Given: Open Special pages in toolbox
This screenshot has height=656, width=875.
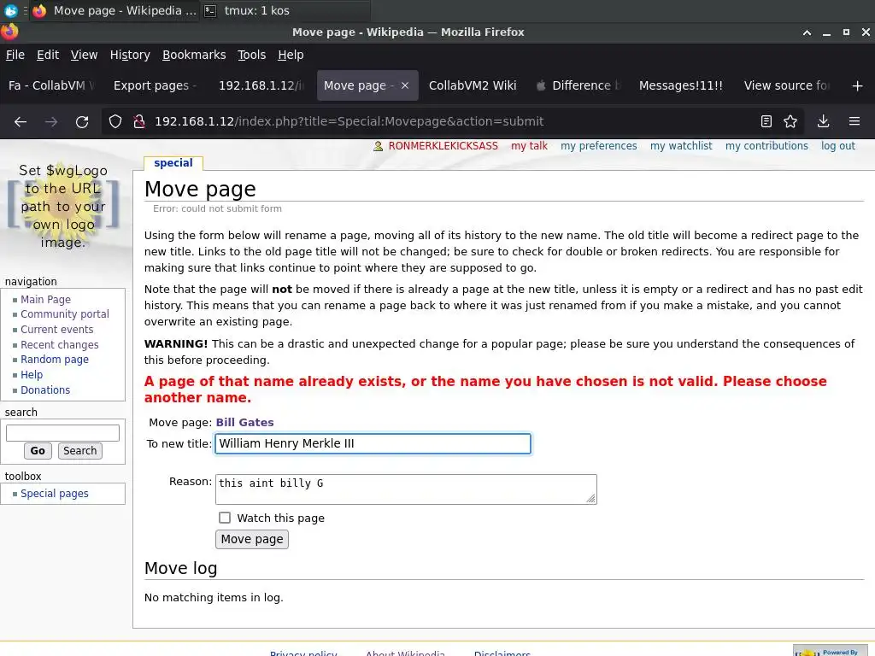Looking at the screenshot, I should click(x=55, y=494).
